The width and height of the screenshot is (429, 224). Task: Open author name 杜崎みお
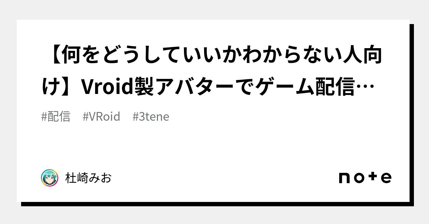pos(88,178)
